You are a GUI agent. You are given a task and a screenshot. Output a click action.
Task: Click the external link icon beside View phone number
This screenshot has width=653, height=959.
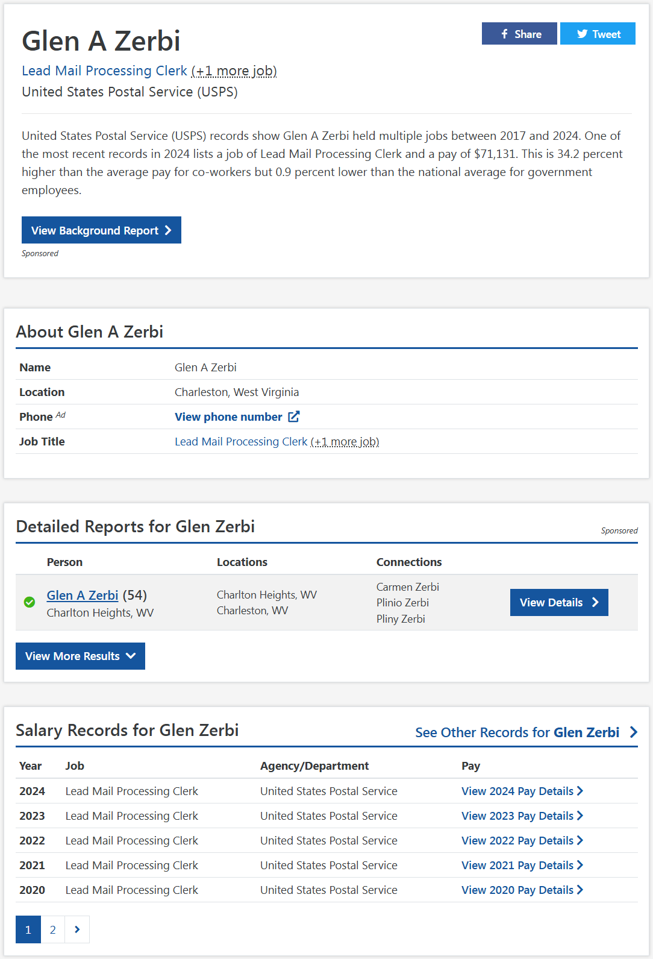[x=293, y=417]
